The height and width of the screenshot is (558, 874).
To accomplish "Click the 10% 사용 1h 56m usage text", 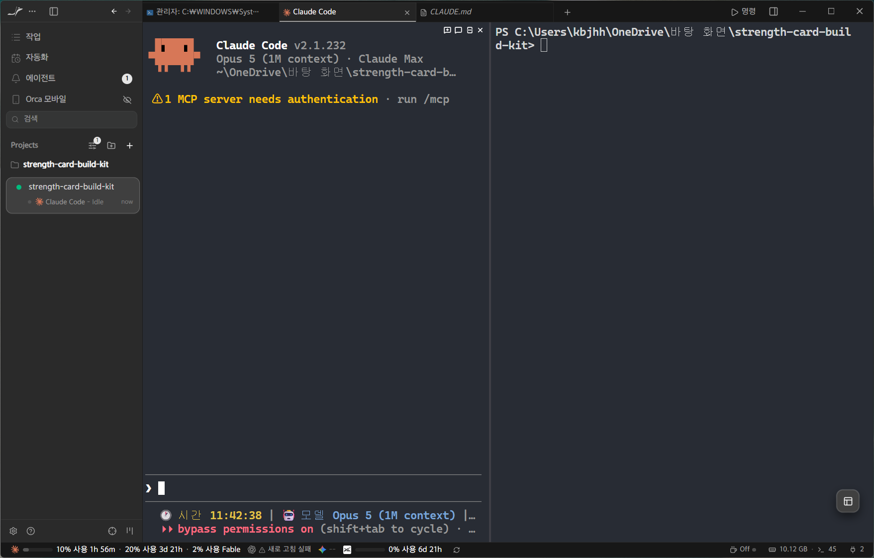I will coord(86,550).
